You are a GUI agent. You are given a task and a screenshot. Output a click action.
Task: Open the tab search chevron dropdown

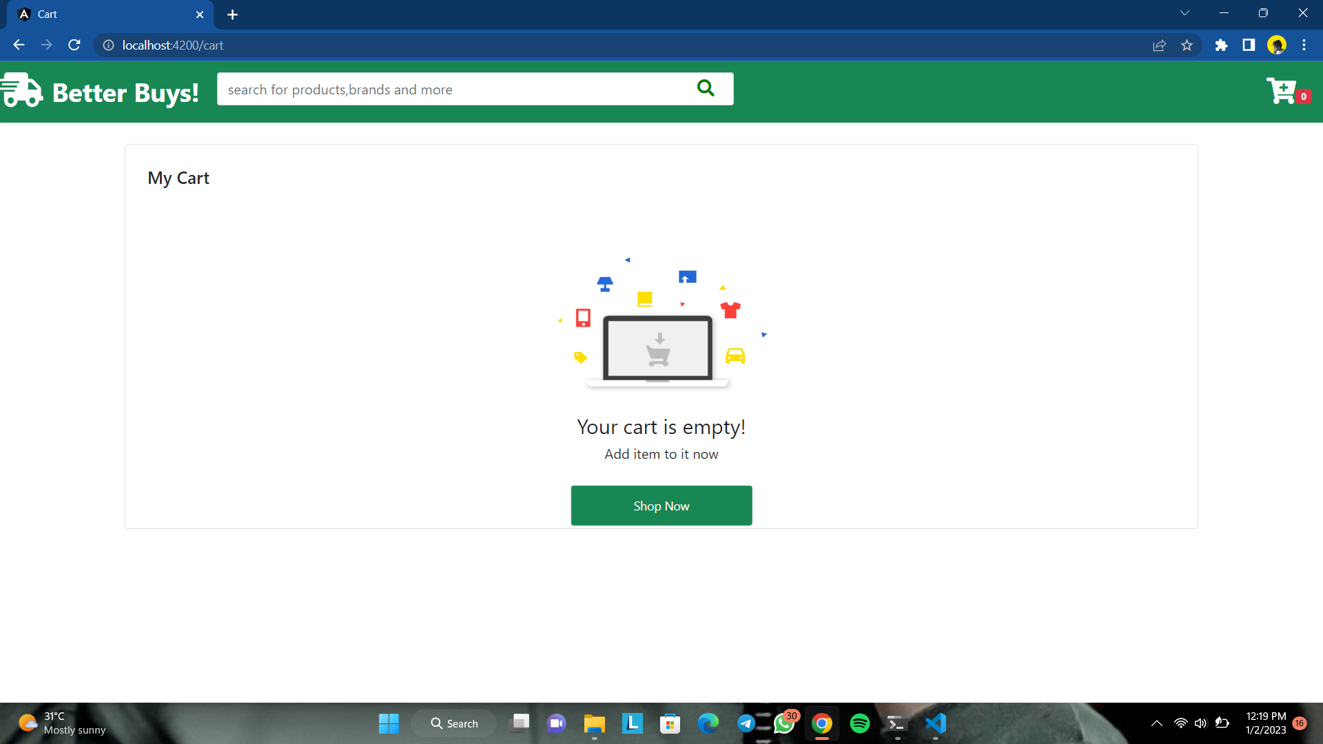pyautogui.click(x=1185, y=12)
